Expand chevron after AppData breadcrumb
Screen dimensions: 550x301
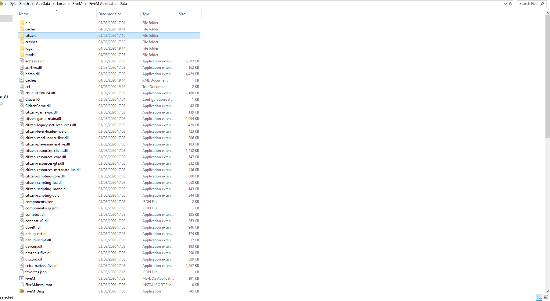[53, 4]
